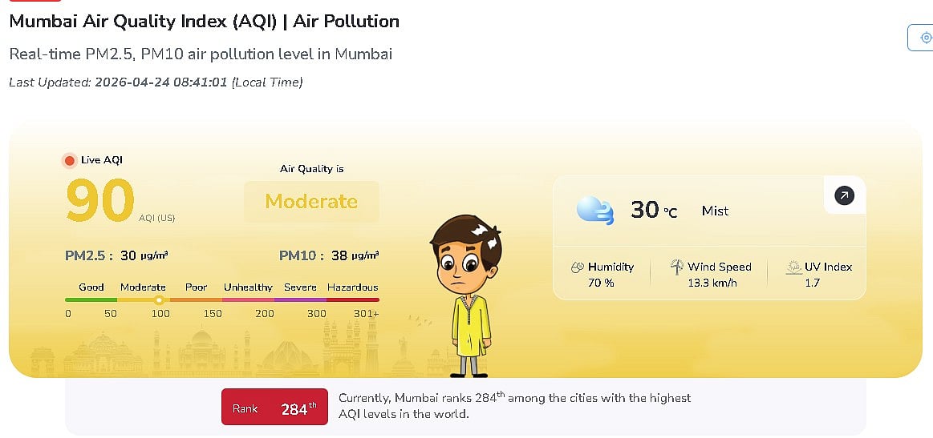Image resolution: width=933 pixels, height=438 pixels.
Task: Click the red Live AQI indicator dot
Action: 70,161
